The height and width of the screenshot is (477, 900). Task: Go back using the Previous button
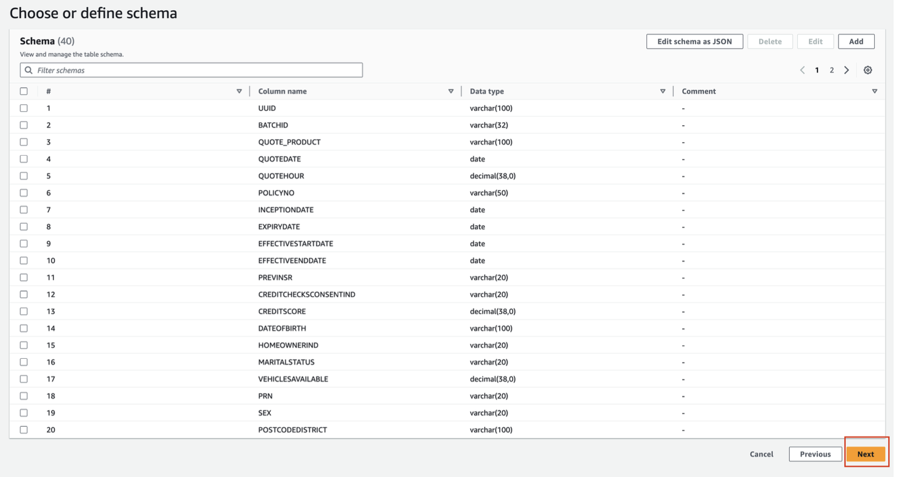tap(815, 454)
